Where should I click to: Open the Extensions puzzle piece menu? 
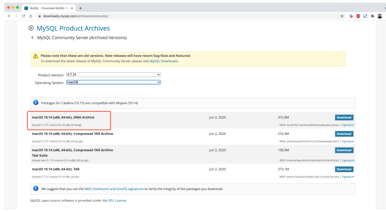(372, 16)
